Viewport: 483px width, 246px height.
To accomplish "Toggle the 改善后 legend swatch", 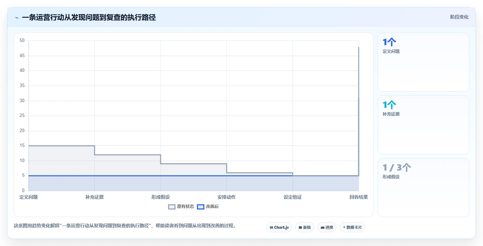I will [x=201, y=207].
